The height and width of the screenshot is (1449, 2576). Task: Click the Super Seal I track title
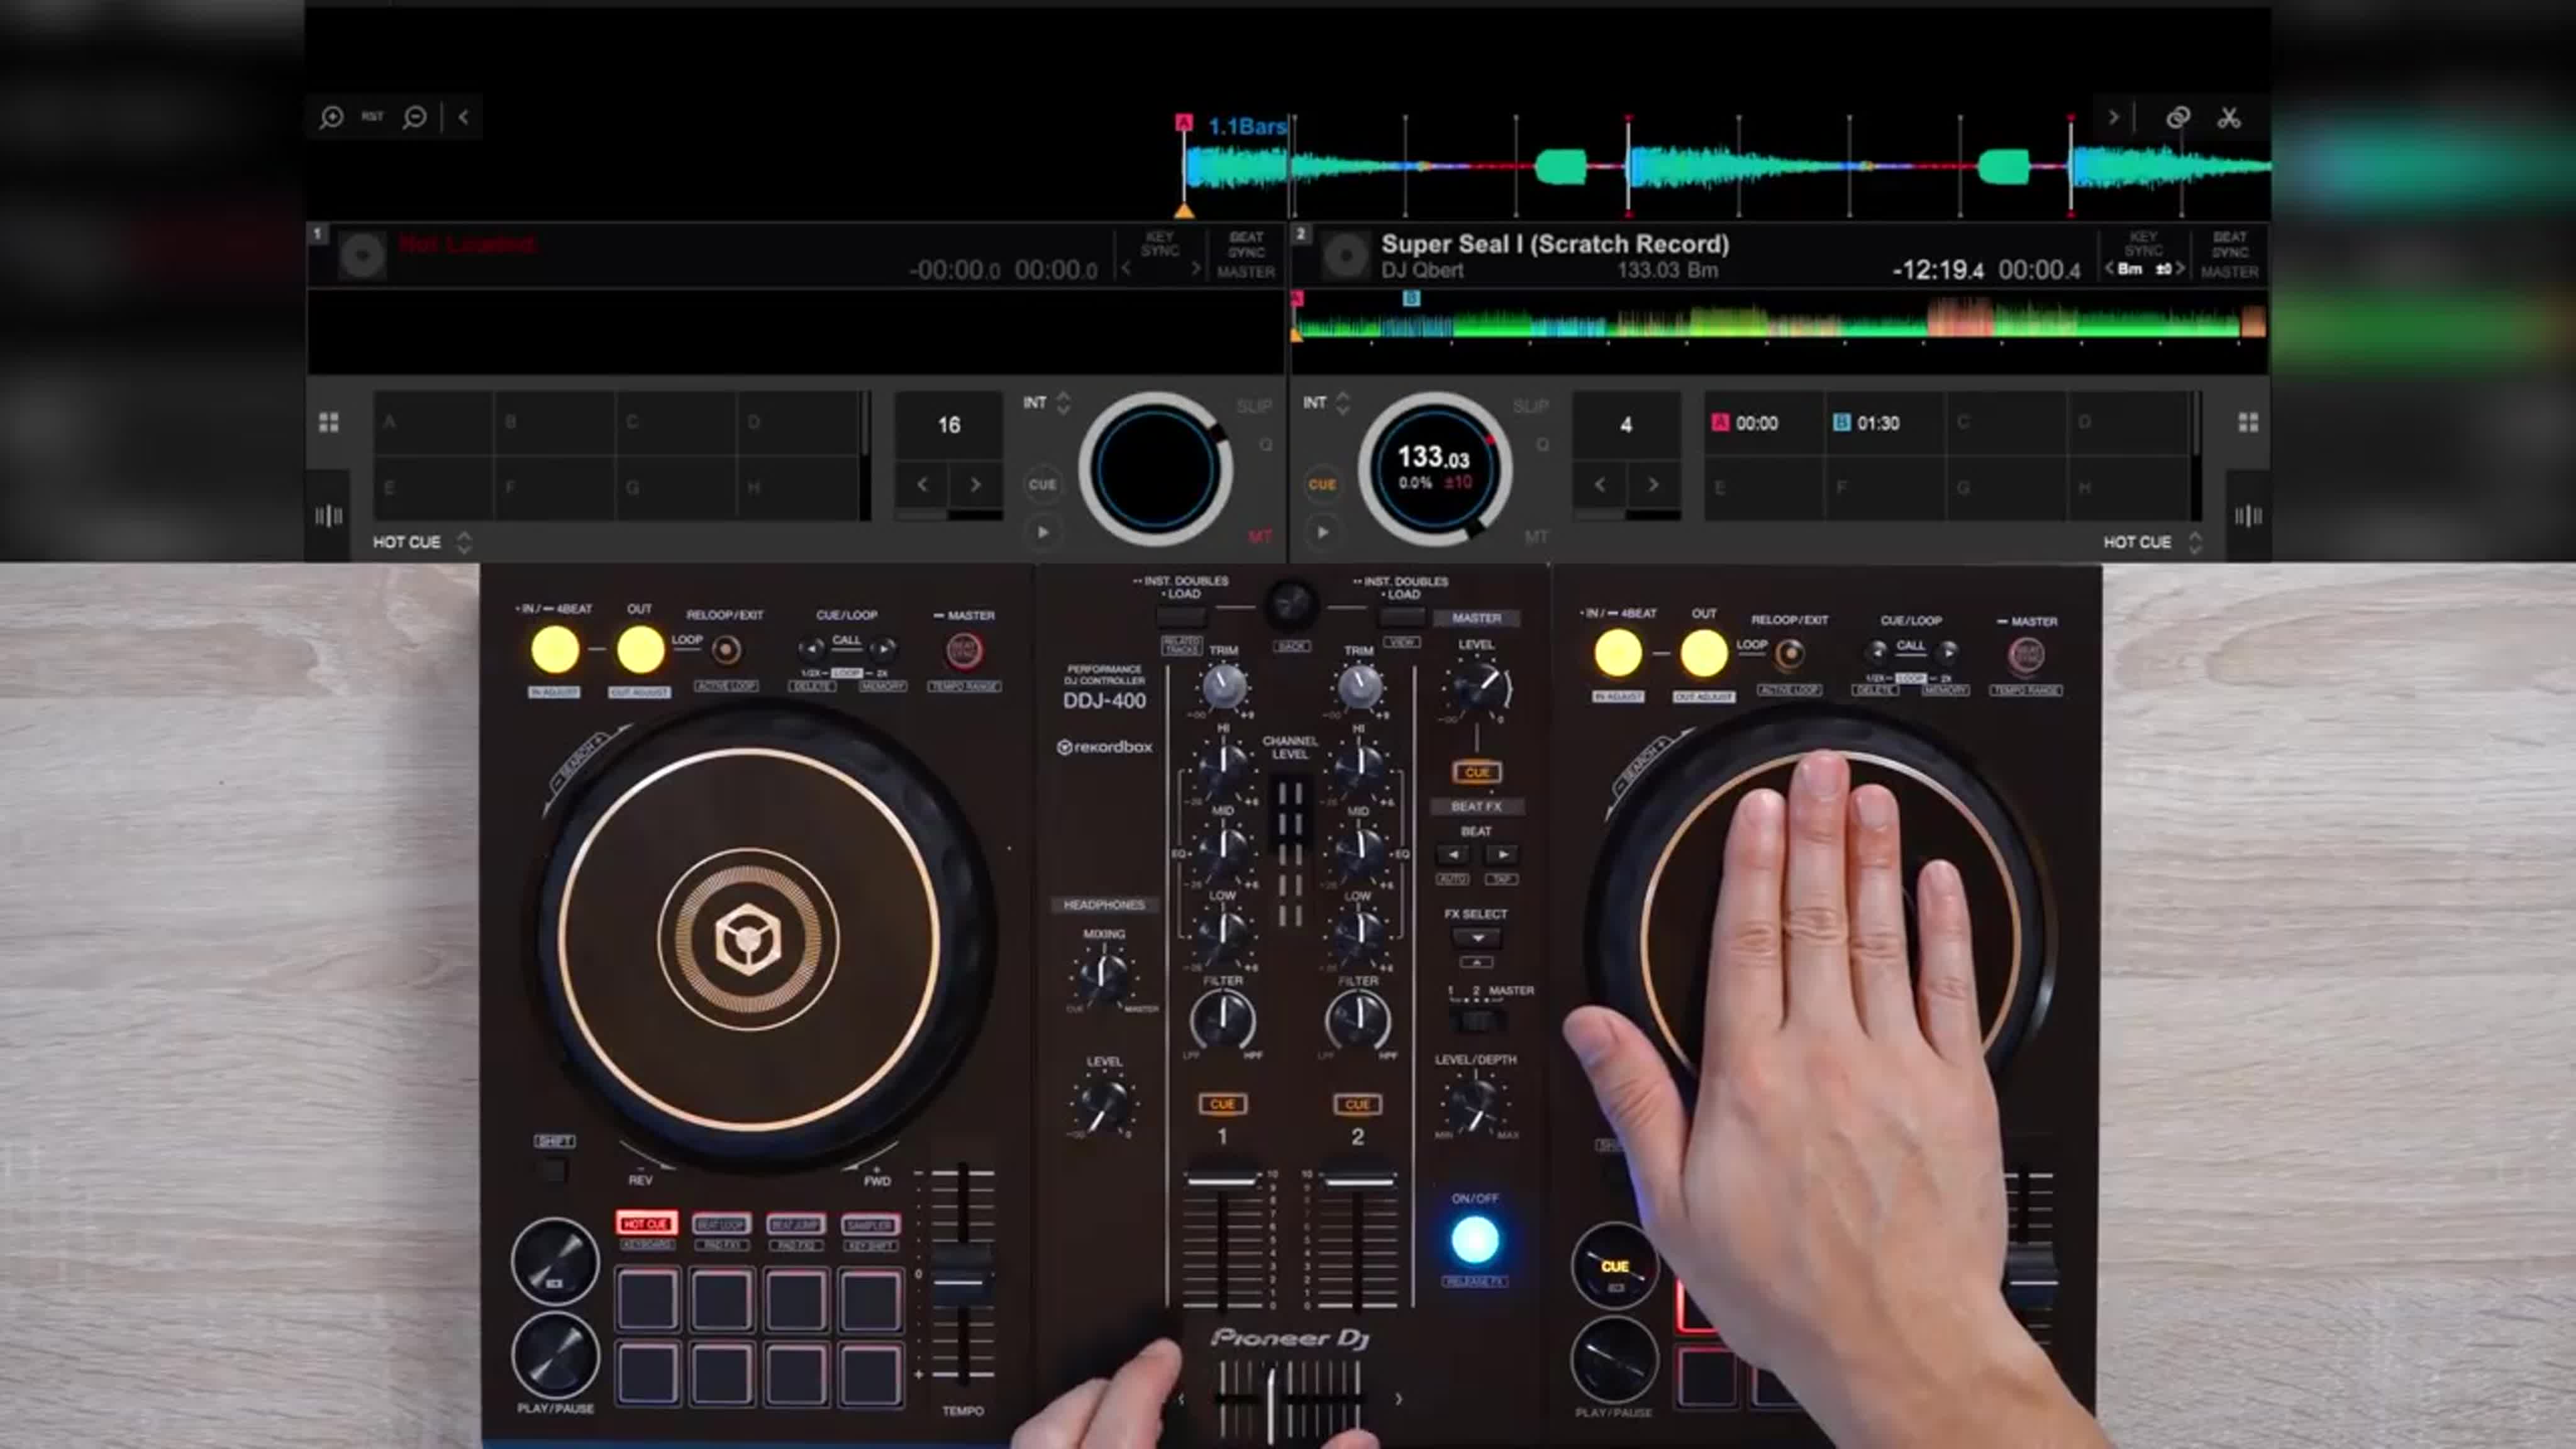pos(1554,244)
